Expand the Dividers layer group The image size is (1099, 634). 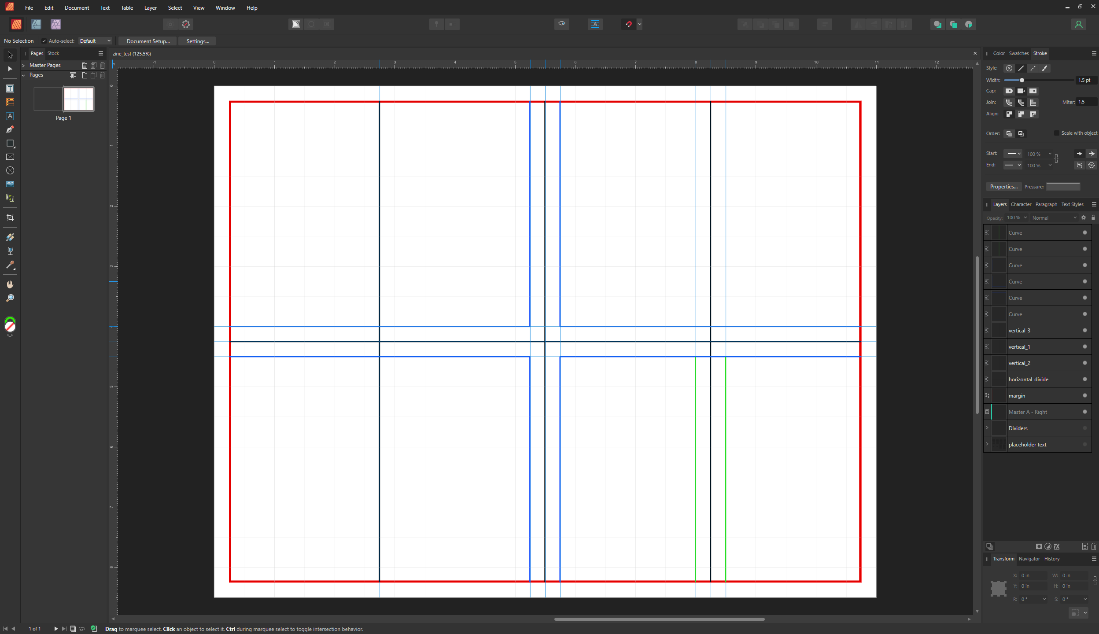tap(987, 428)
